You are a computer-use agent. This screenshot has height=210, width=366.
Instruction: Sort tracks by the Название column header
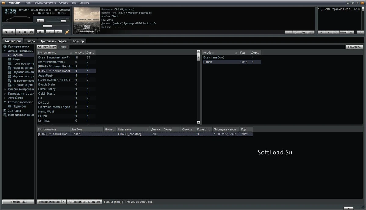(x=133, y=129)
